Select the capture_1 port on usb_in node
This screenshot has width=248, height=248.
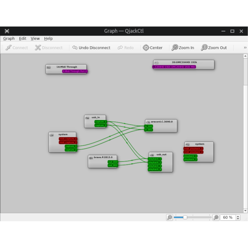(100, 122)
